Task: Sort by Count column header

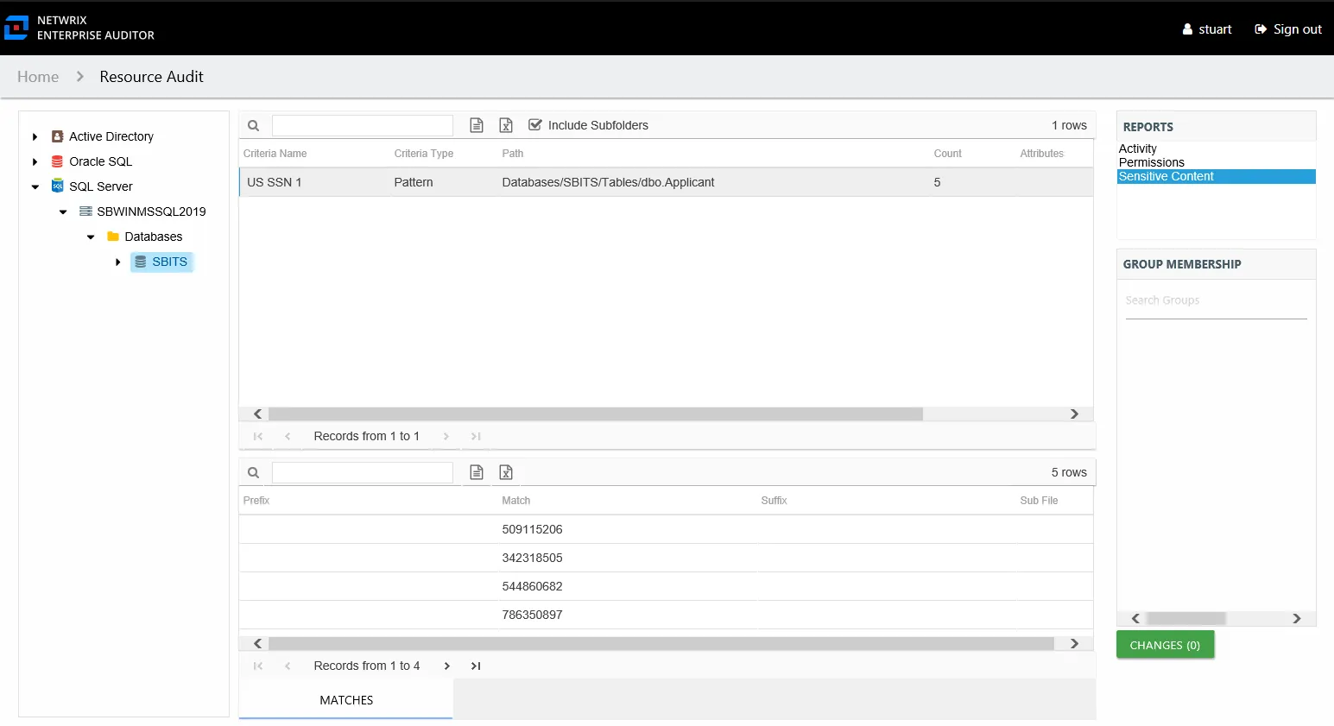Action: (947, 154)
